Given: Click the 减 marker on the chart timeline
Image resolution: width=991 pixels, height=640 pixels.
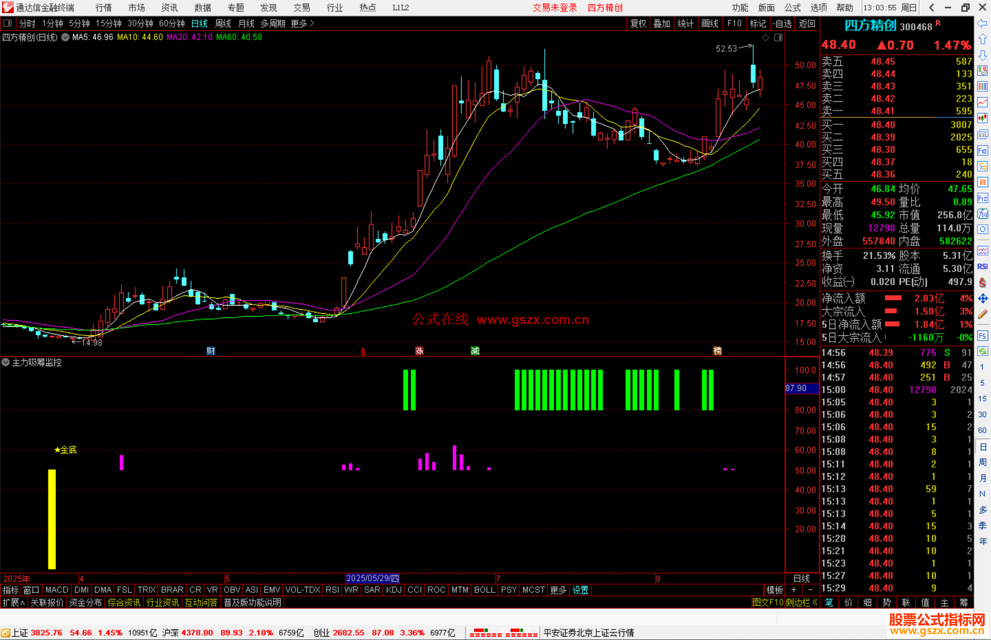Looking at the screenshot, I should tap(475, 351).
